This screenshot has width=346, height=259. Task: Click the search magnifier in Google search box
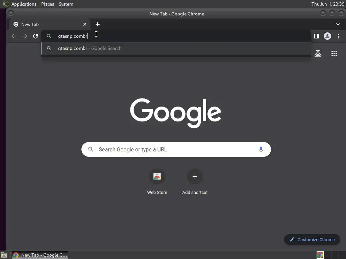click(91, 149)
